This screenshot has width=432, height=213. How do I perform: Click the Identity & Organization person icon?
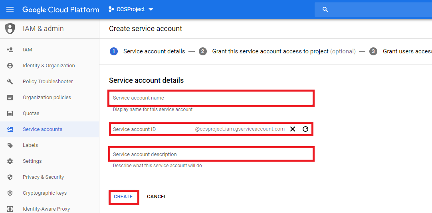(10, 66)
